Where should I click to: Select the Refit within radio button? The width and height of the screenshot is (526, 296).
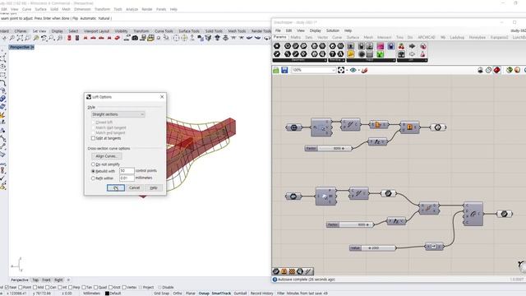click(93, 178)
